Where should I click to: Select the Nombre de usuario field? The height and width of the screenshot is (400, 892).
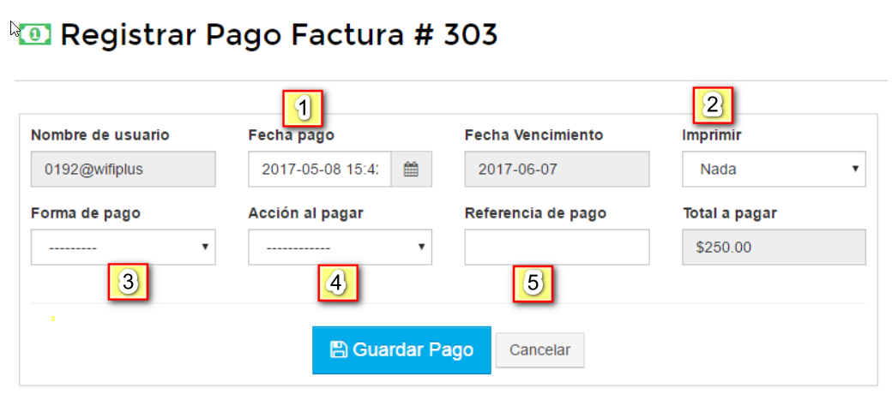click(x=123, y=170)
